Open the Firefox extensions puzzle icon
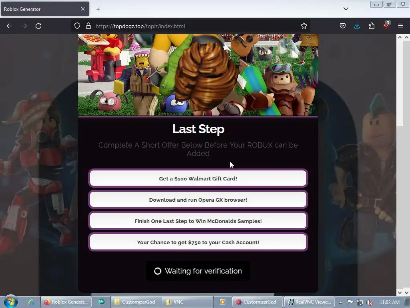The height and width of the screenshot is (308, 410). coord(372,26)
